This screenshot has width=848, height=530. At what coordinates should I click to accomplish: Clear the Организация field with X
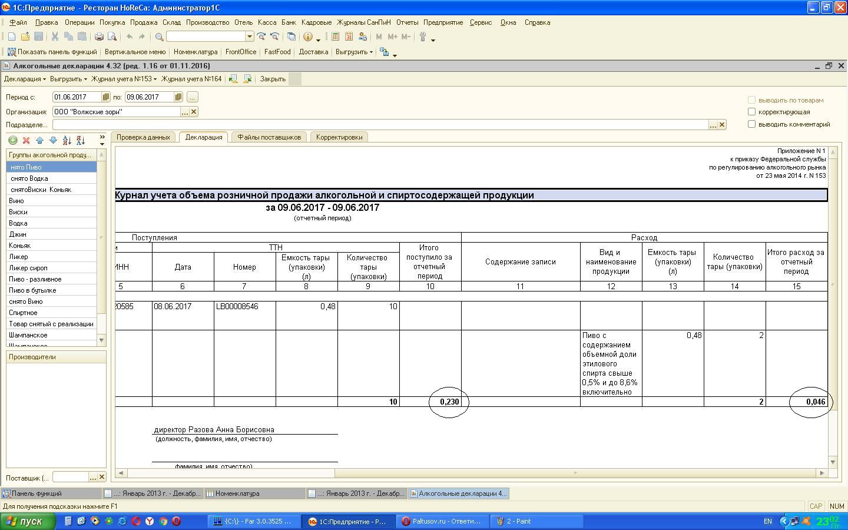click(194, 111)
